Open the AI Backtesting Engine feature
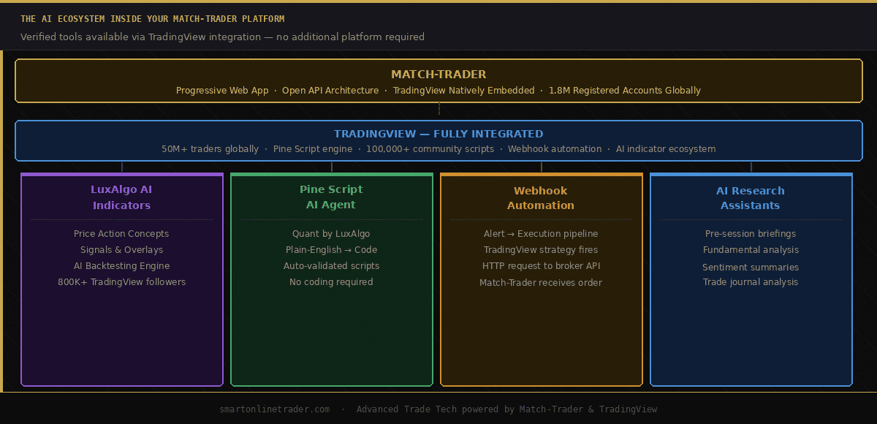The width and height of the screenshot is (877, 424). [121, 265]
